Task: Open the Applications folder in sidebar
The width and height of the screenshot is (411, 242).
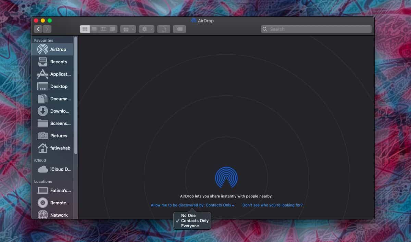Action: tap(52, 74)
